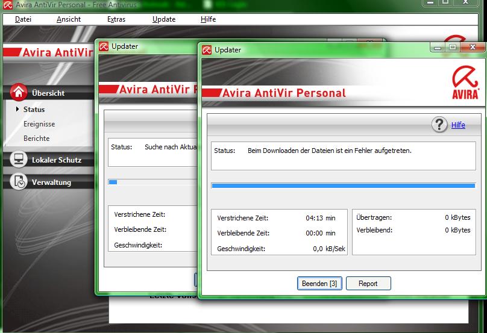Click 'Verstrichene Zeit:' in back Updater
Viewport: 487px width, 333px height.
139,214
